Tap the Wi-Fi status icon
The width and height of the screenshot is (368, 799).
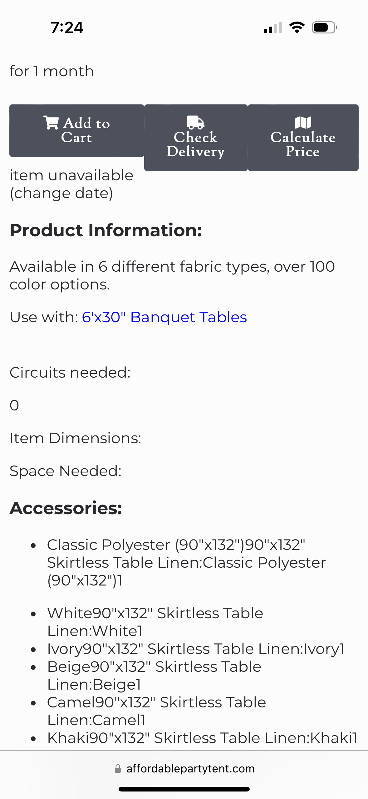pos(297,28)
